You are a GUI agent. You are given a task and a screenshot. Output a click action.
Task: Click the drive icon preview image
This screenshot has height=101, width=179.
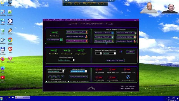pos(121,52)
